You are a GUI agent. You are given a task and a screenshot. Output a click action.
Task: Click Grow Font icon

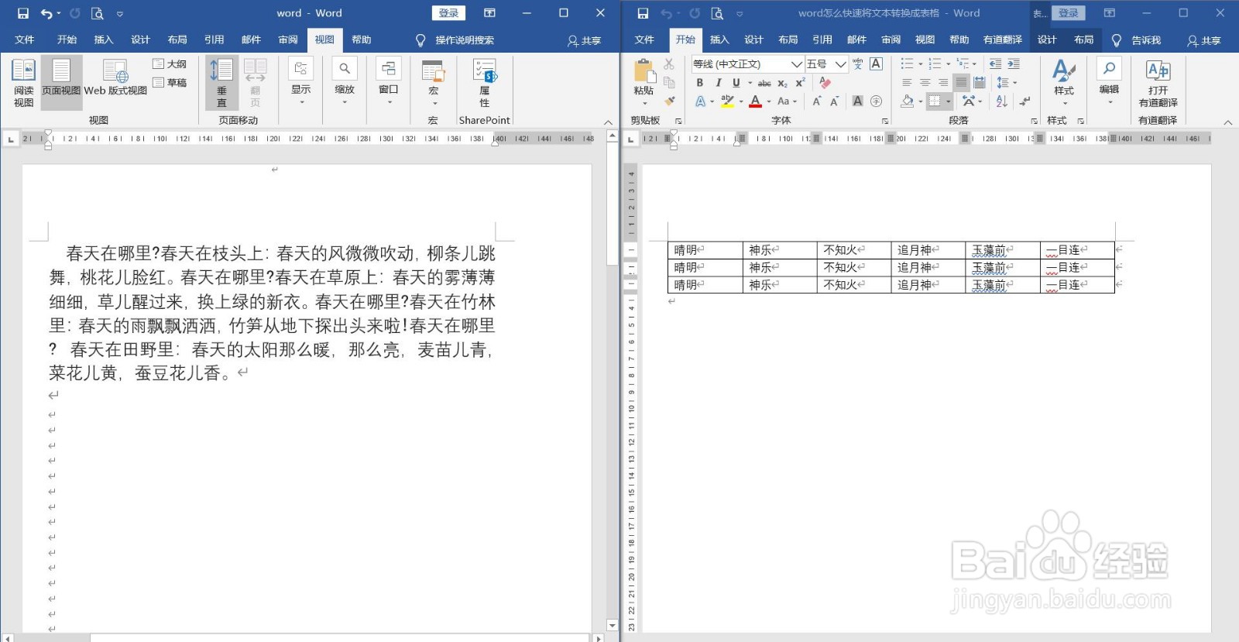816,101
